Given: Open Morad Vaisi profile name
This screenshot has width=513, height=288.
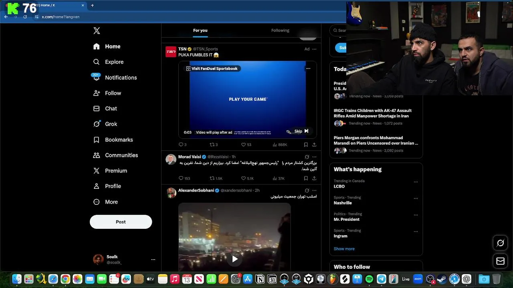Looking at the screenshot, I should (190, 157).
